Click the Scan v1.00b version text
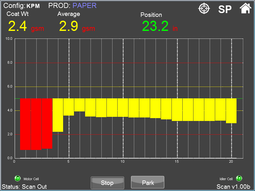 coord(233,187)
